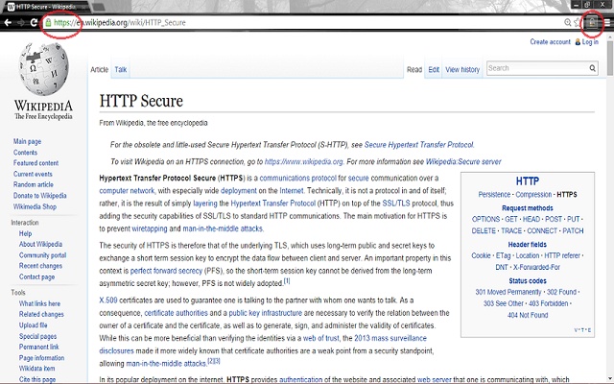Open About Wikipedia link
The height and width of the screenshot is (384, 614).
pos(40,244)
